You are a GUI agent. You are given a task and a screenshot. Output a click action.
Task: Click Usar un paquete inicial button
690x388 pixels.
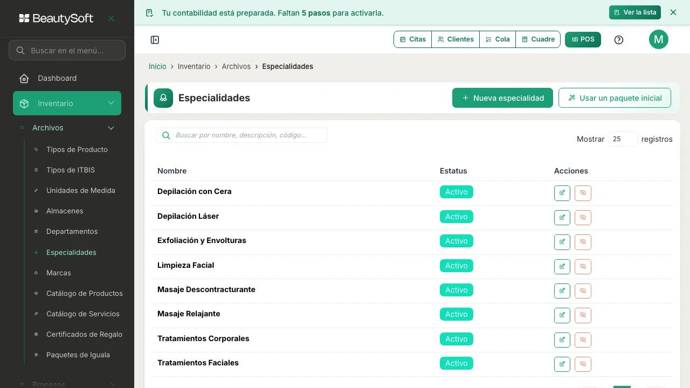[615, 98]
